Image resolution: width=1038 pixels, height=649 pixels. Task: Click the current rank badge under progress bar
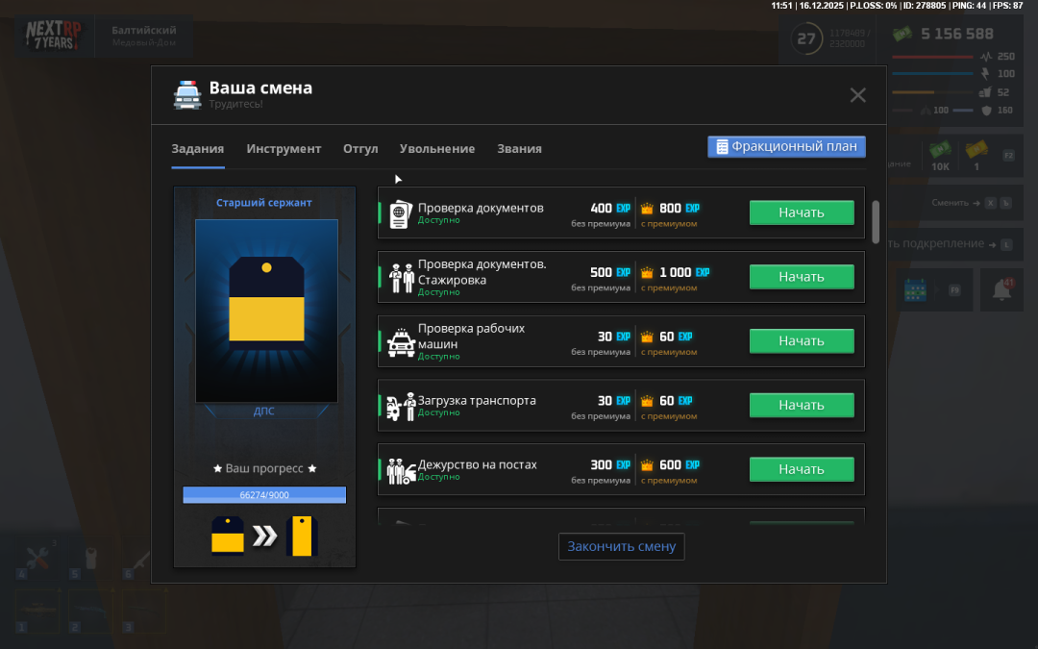(x=228, y=537)
